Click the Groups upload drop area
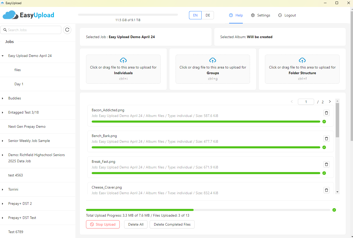Screen dimensions: 353x238 click(x=213, y=69)
